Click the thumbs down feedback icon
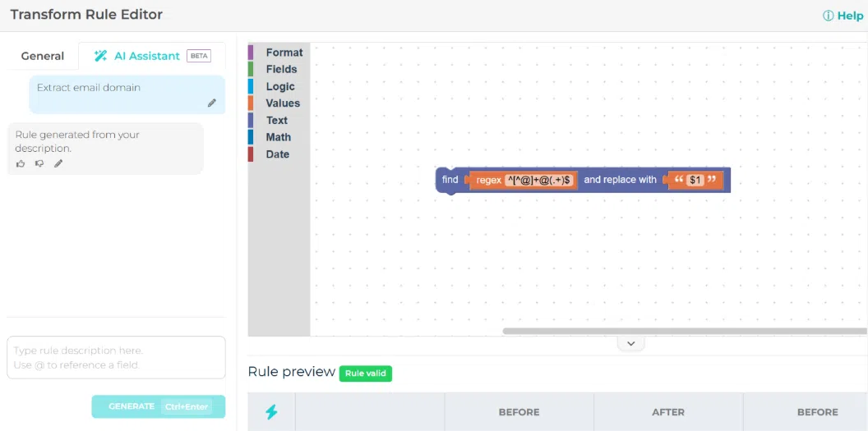The height and width of the screenshot is (431, 868). [x=39, y=163]
